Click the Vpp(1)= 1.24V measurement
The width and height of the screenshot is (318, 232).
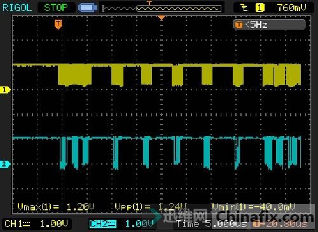pos(151,207)
